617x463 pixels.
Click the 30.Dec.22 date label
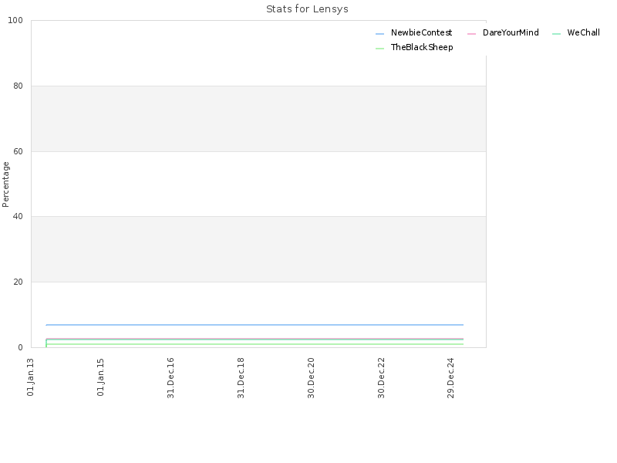point(381,378)
